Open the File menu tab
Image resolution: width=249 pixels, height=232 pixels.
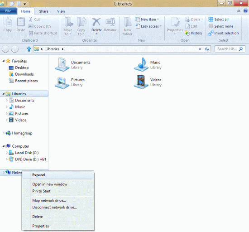coord(8,11)
